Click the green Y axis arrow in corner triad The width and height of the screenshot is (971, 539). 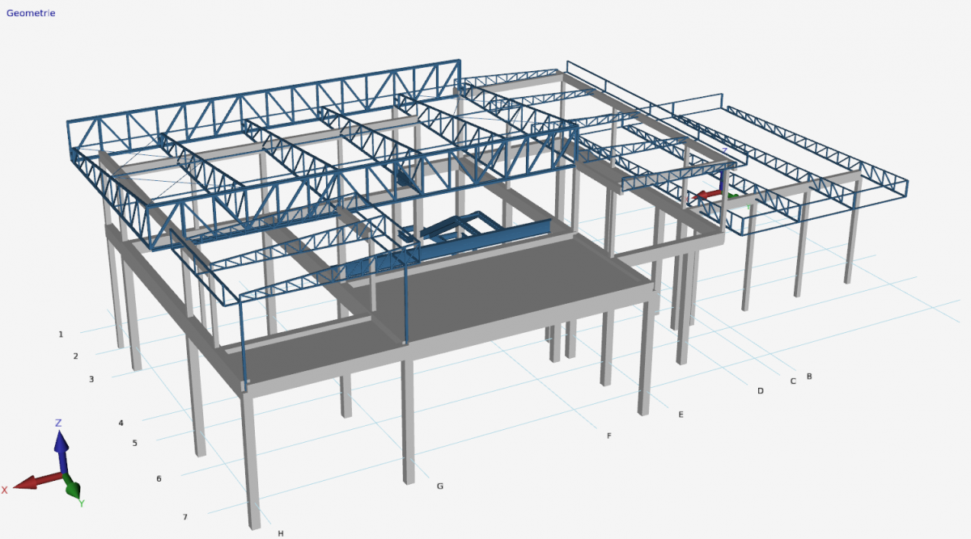pyautogui.click(x=73, y=490)
